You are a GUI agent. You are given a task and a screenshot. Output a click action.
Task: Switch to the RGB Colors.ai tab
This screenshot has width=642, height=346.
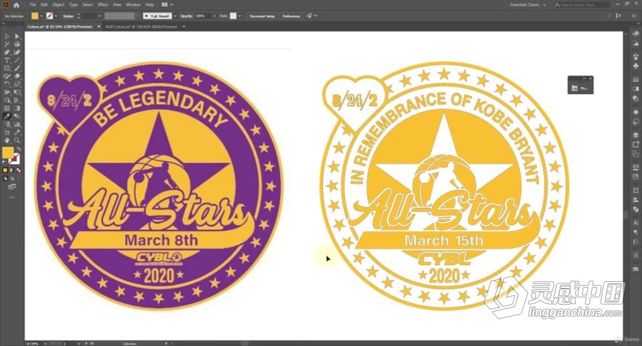[141, 27]
